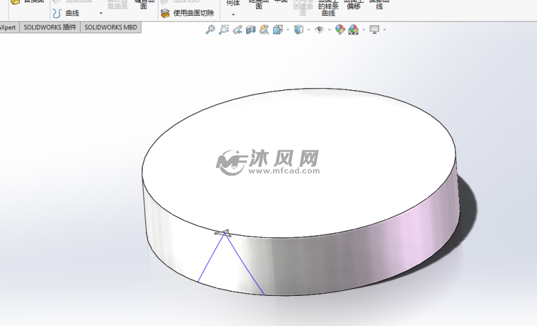Open the Dynamic Annotation Views icon
Image resolution: width=537 pixels, height=326 pixels.
click(x=264, y=30)
